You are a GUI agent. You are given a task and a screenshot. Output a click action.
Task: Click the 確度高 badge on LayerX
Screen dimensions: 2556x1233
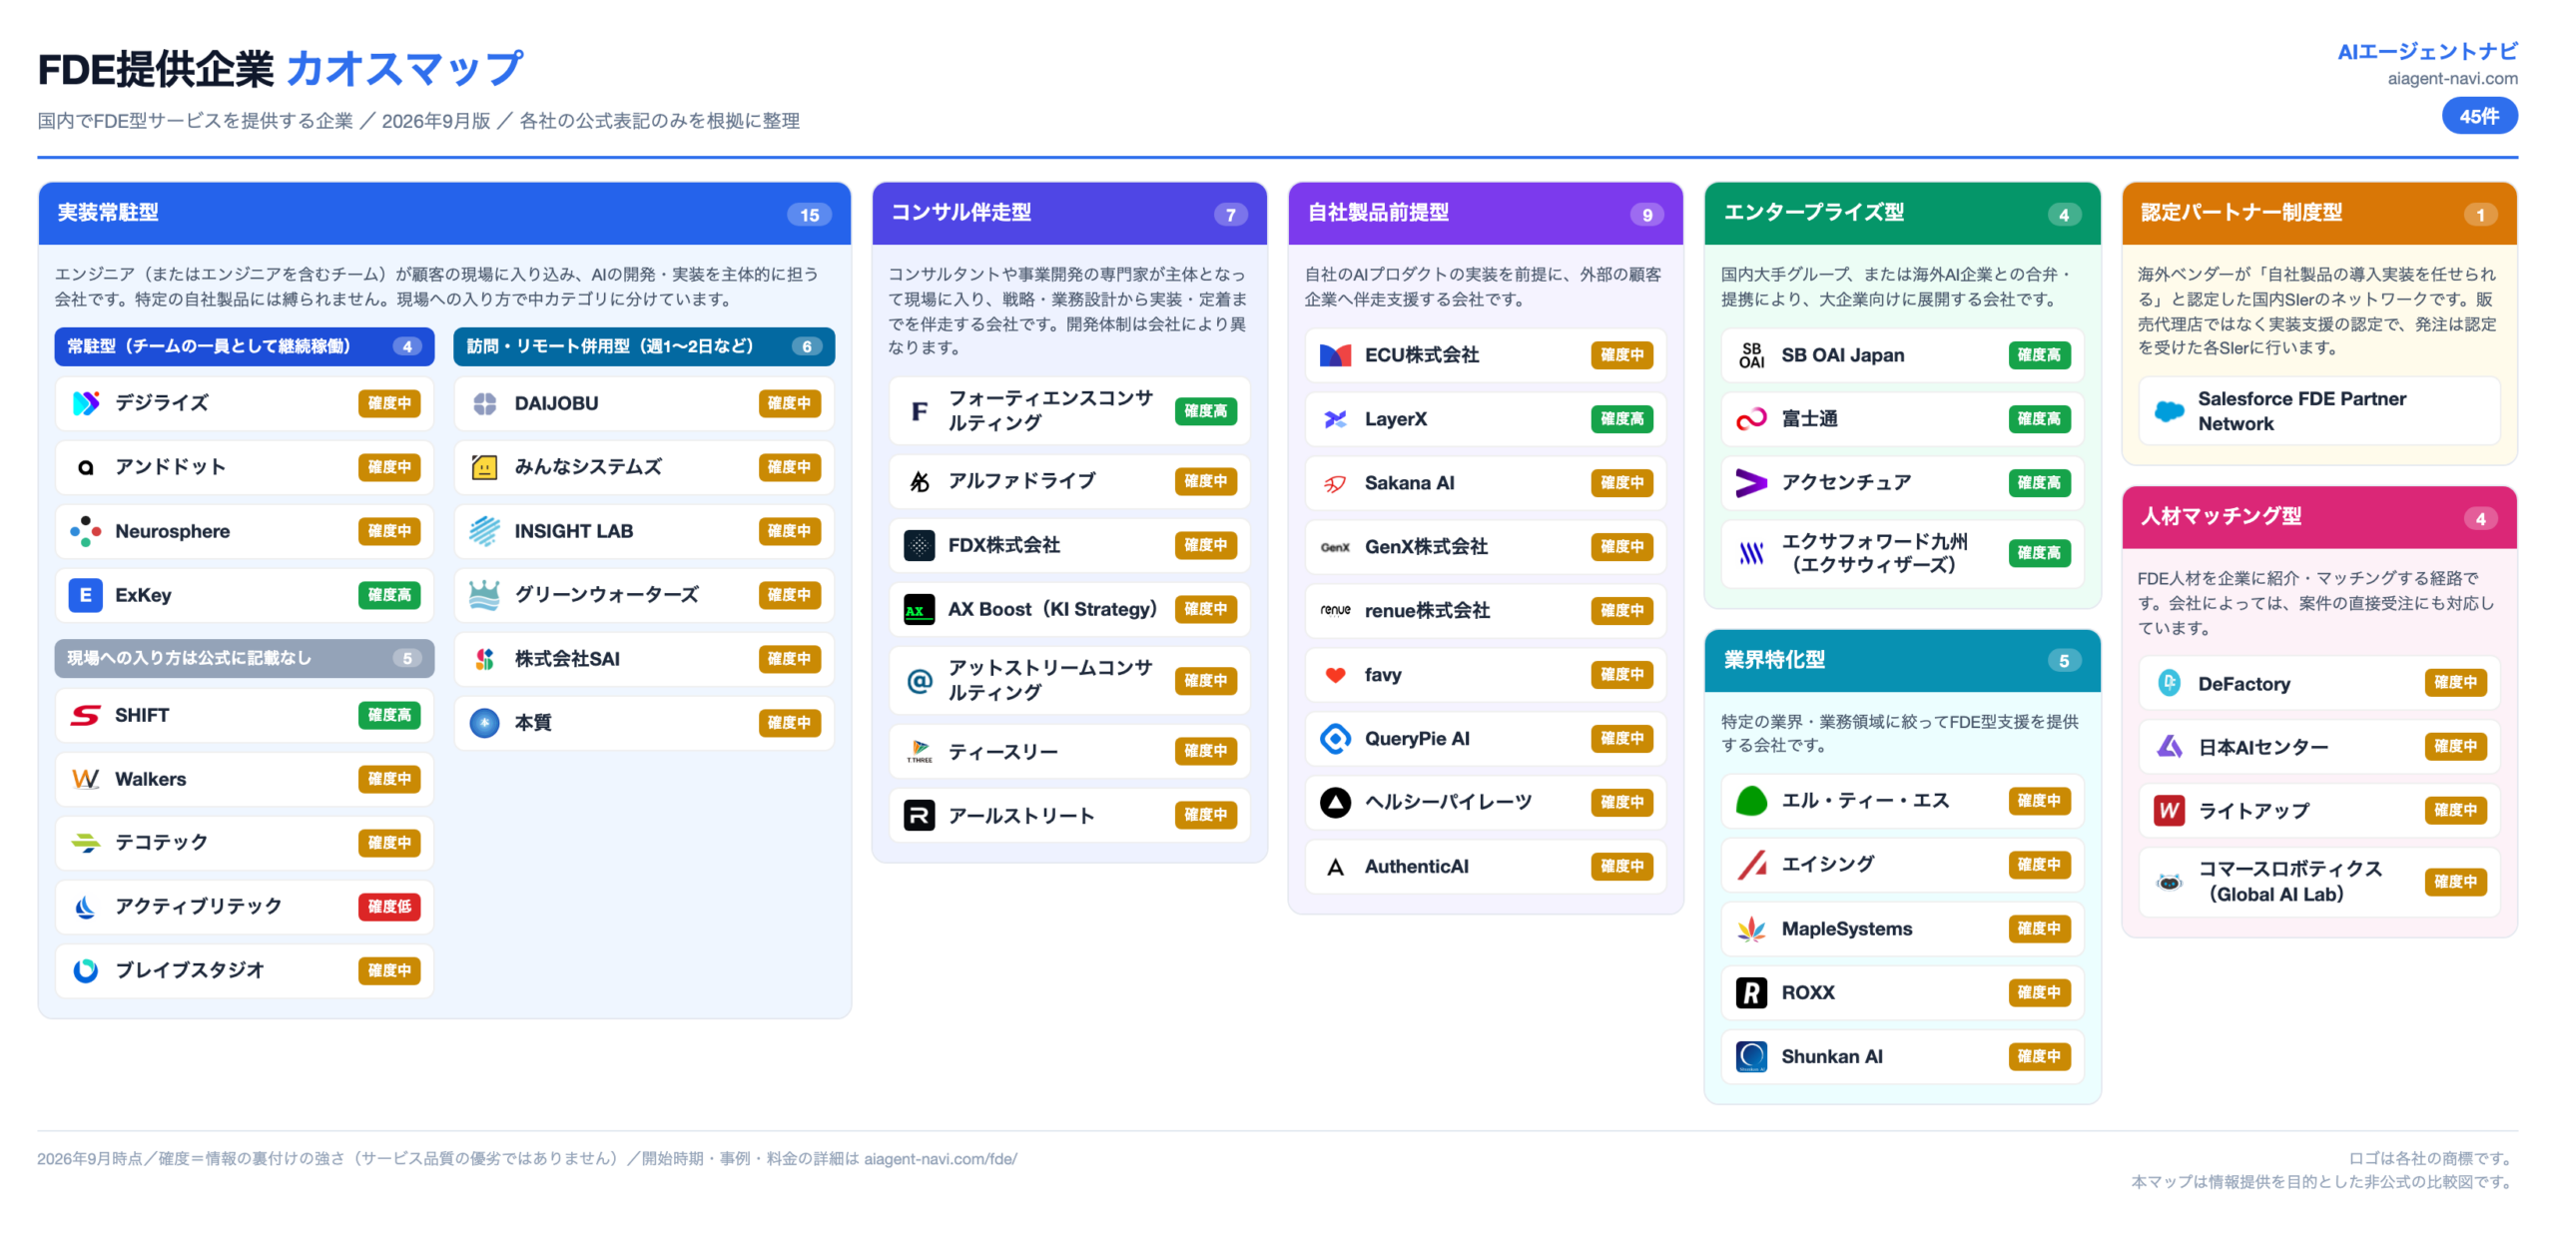(1621, 419)
